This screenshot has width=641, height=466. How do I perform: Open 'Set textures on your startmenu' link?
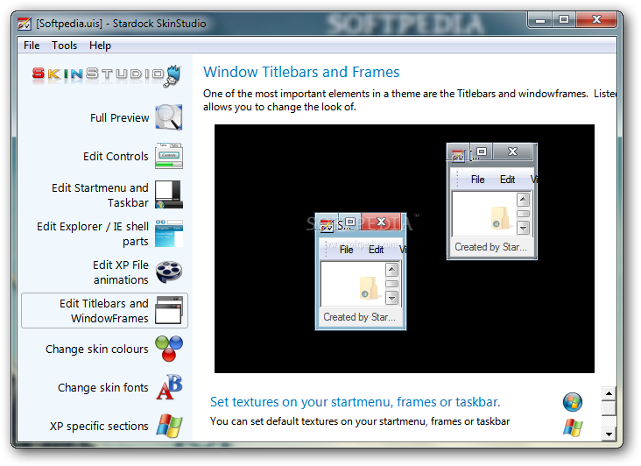(355, 402)
